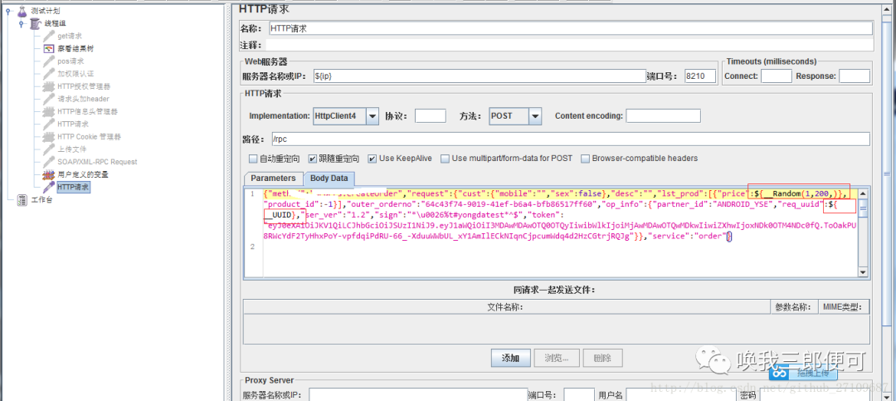Click line number 2 in the editor gutter
896x401 pixels.
(252, 247)
